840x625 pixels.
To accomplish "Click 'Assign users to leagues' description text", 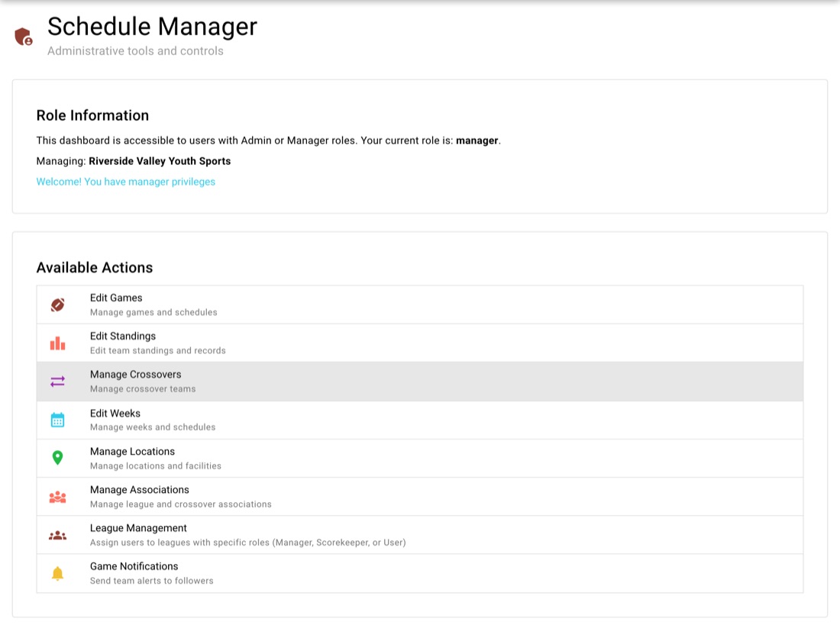I will [248, 543].
